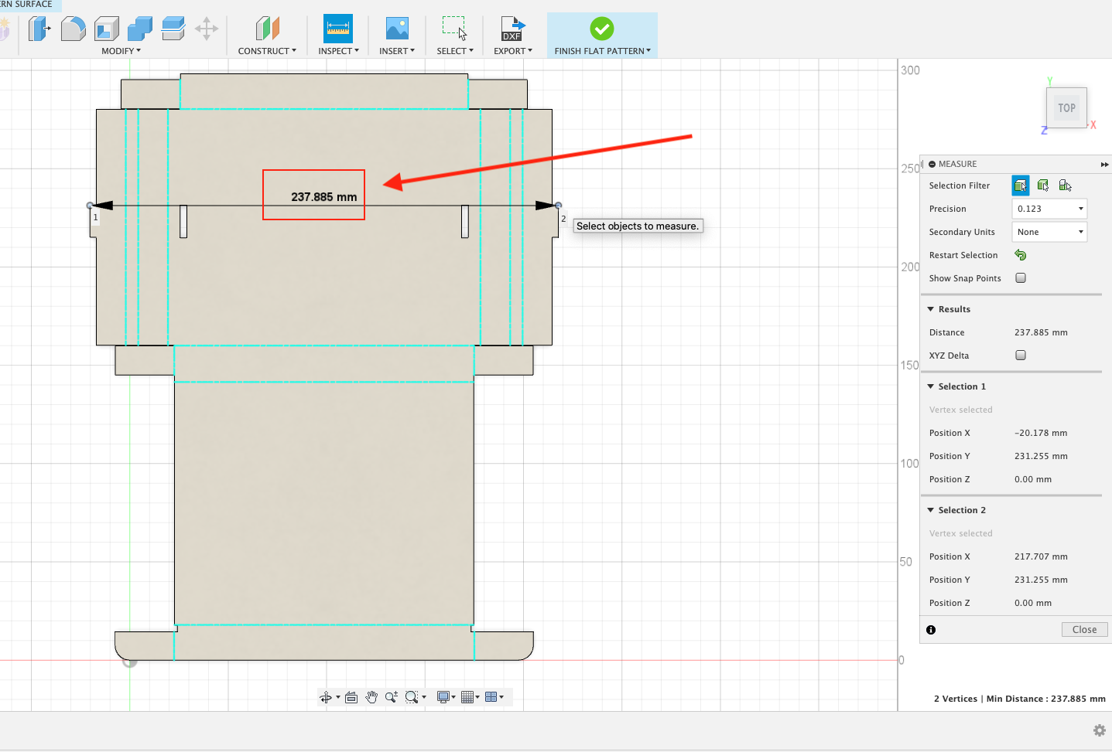1112x752 pixels.
Task: Open the Orbit type dropdown arrow
Action: tap(338, 698)
